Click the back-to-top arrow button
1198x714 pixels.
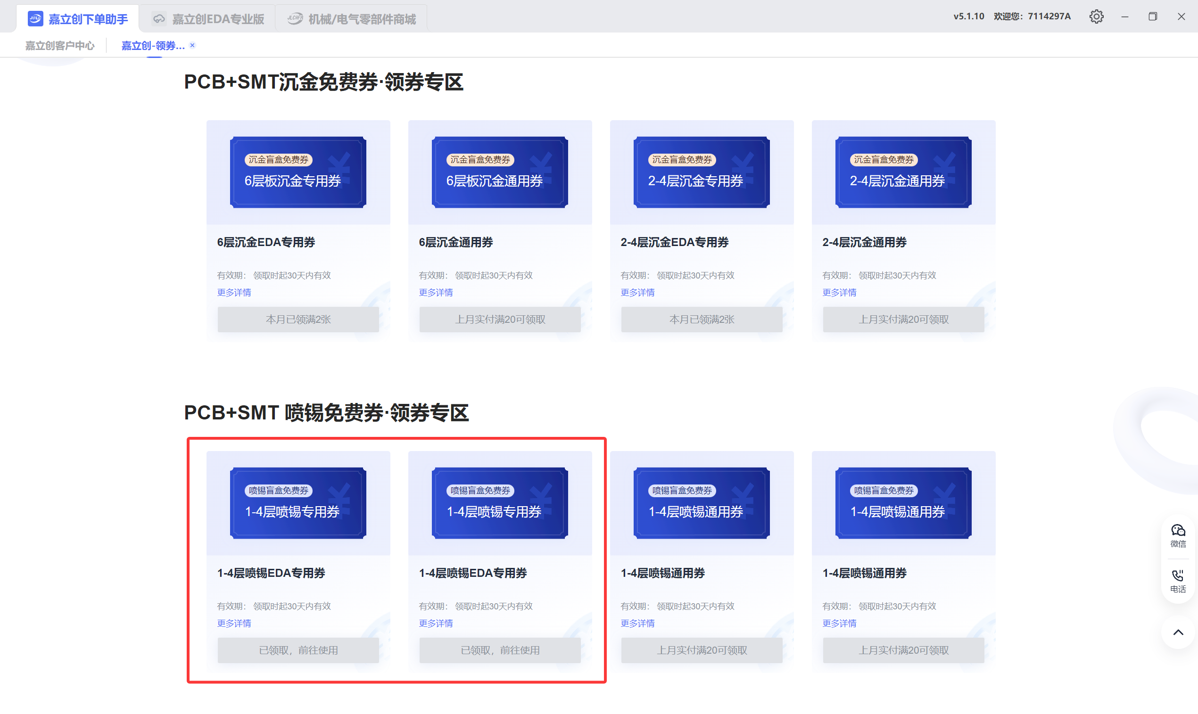click(x=1178, y=632)
